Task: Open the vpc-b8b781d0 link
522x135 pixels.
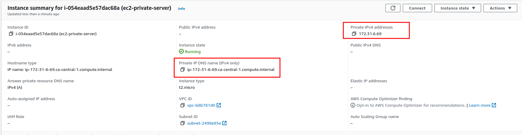Action: tap(201, 105)
